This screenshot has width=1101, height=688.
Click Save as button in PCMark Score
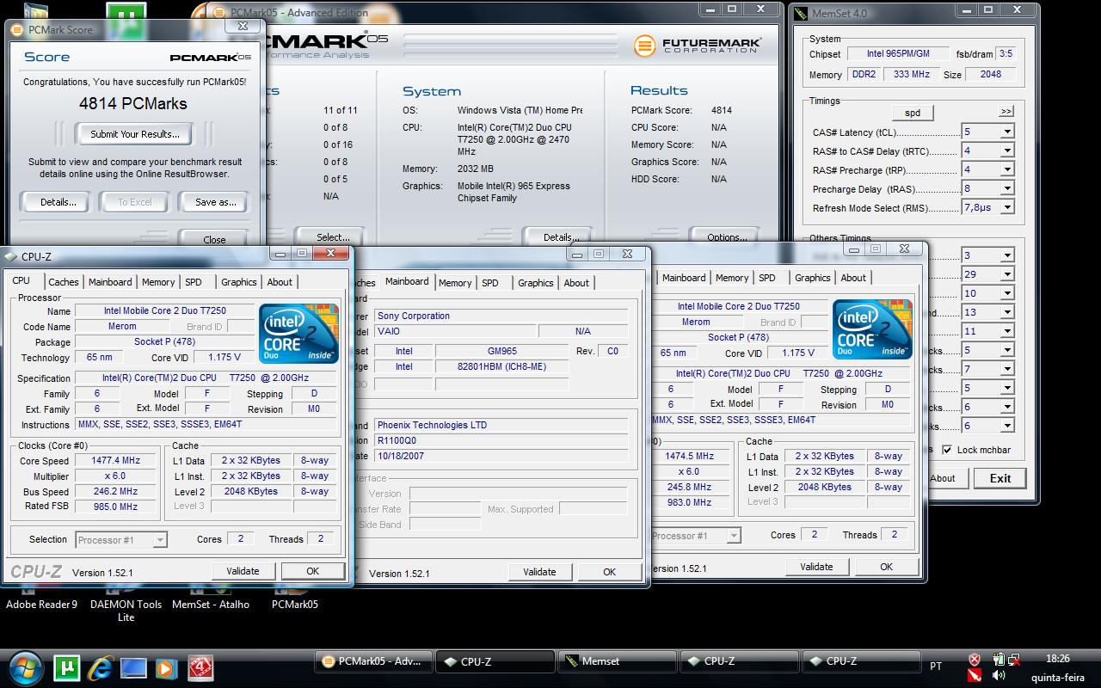215,202
